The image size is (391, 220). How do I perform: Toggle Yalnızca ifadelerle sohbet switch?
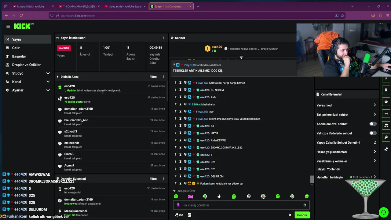373,133
